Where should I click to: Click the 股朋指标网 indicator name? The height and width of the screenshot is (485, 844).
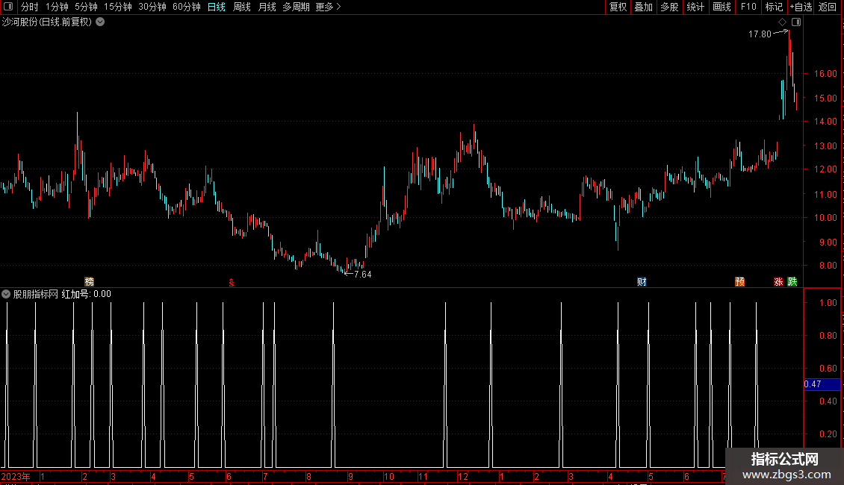coord(36,294)
